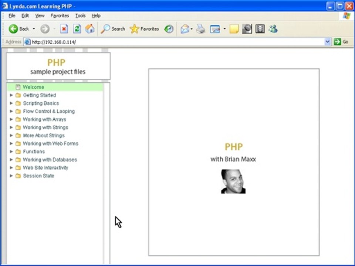This screenshot has width=355, height=266.
Task: Expand the Getting Started folder arrow
Action: 11,95
